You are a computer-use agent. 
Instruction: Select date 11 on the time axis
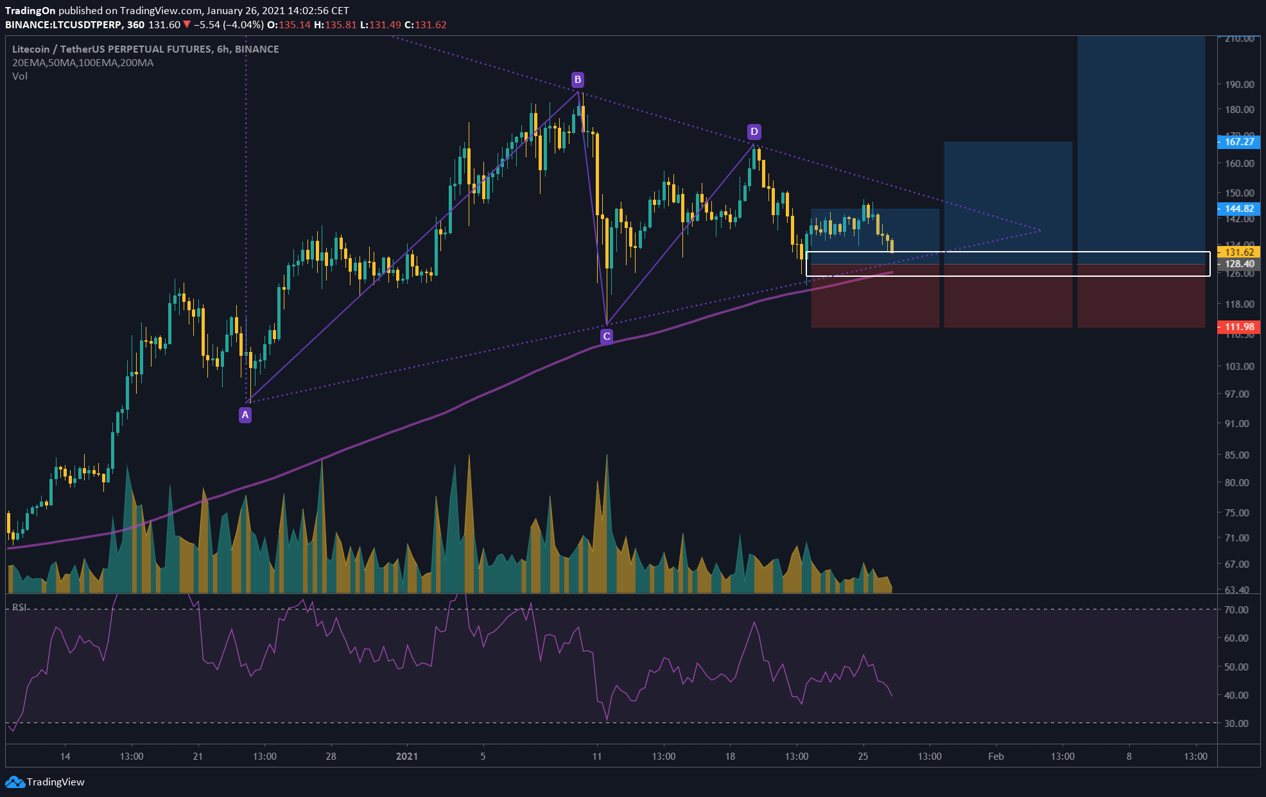pos(597,756)
